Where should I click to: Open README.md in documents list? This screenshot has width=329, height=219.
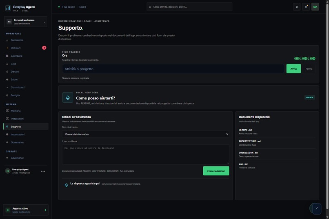(x=277, y=131)
